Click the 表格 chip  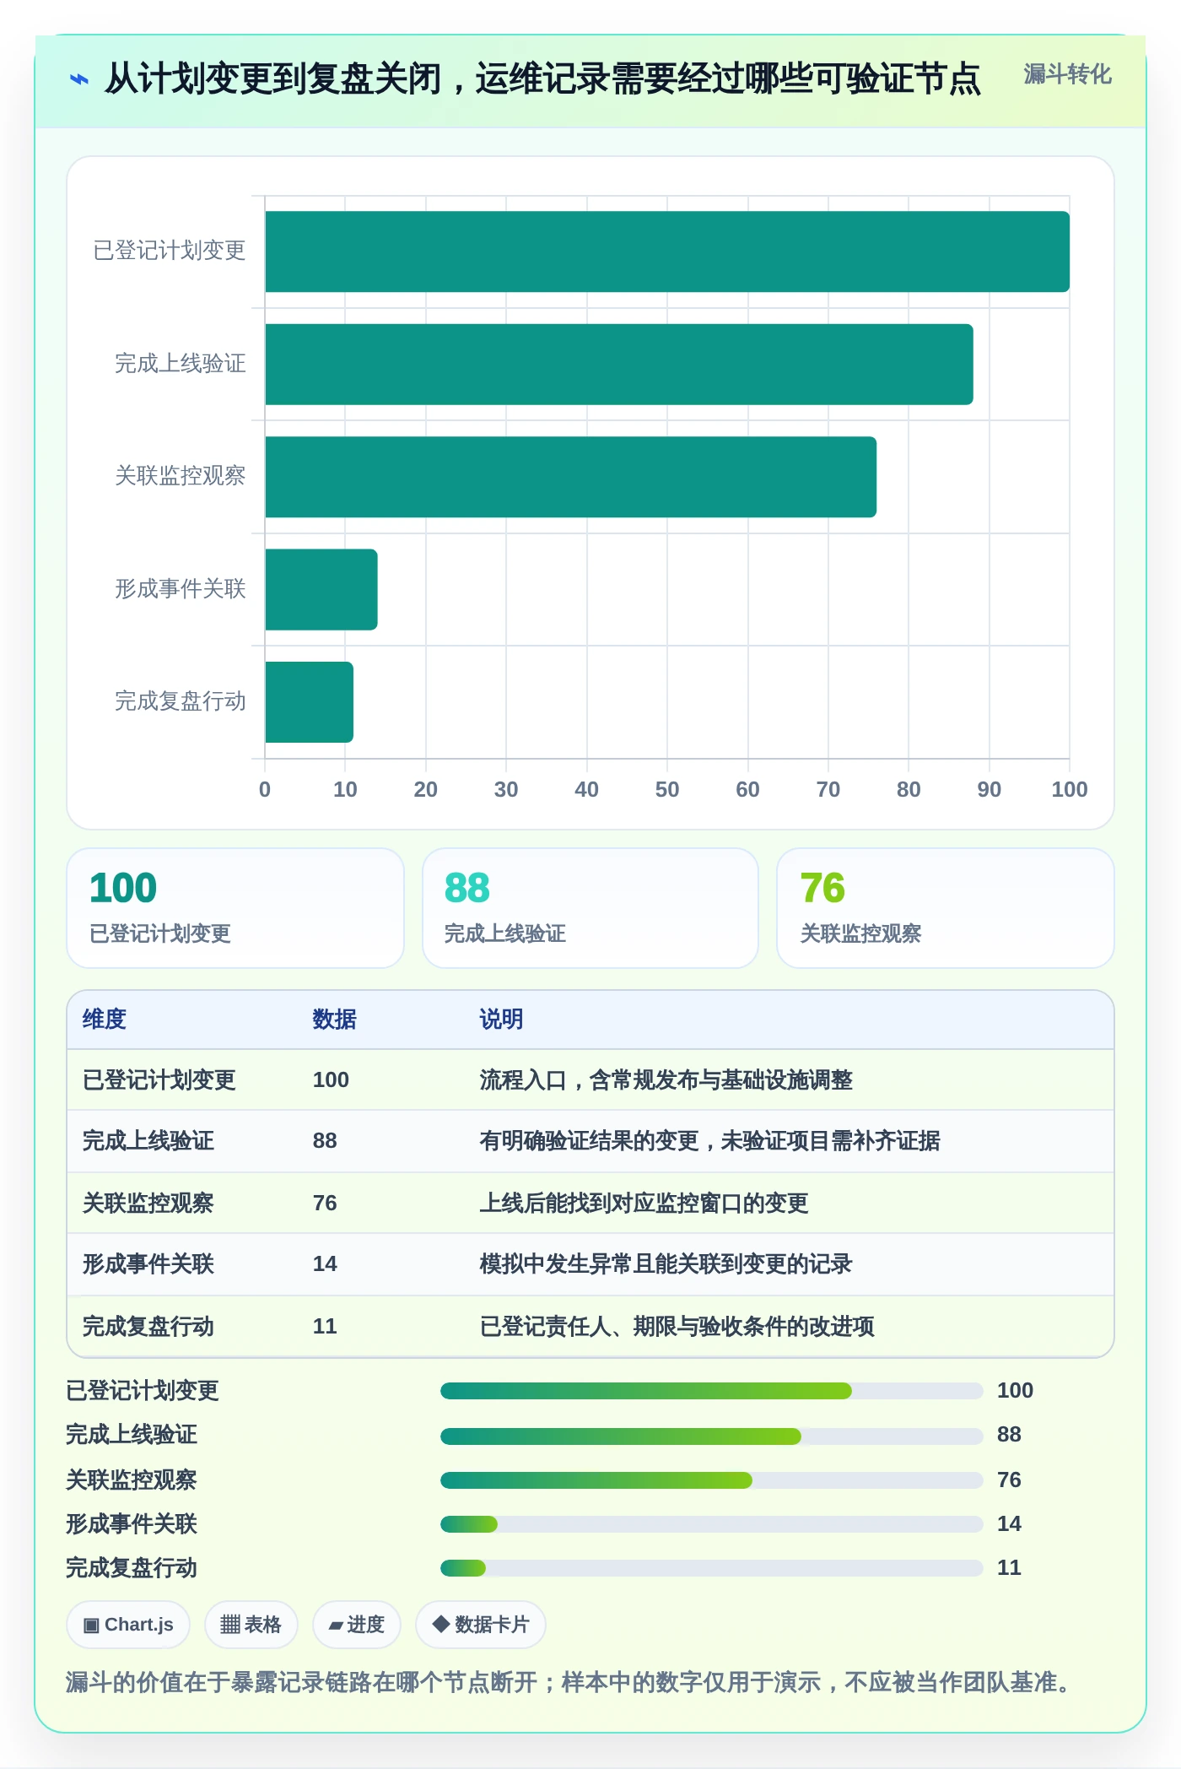(251, 1625)
